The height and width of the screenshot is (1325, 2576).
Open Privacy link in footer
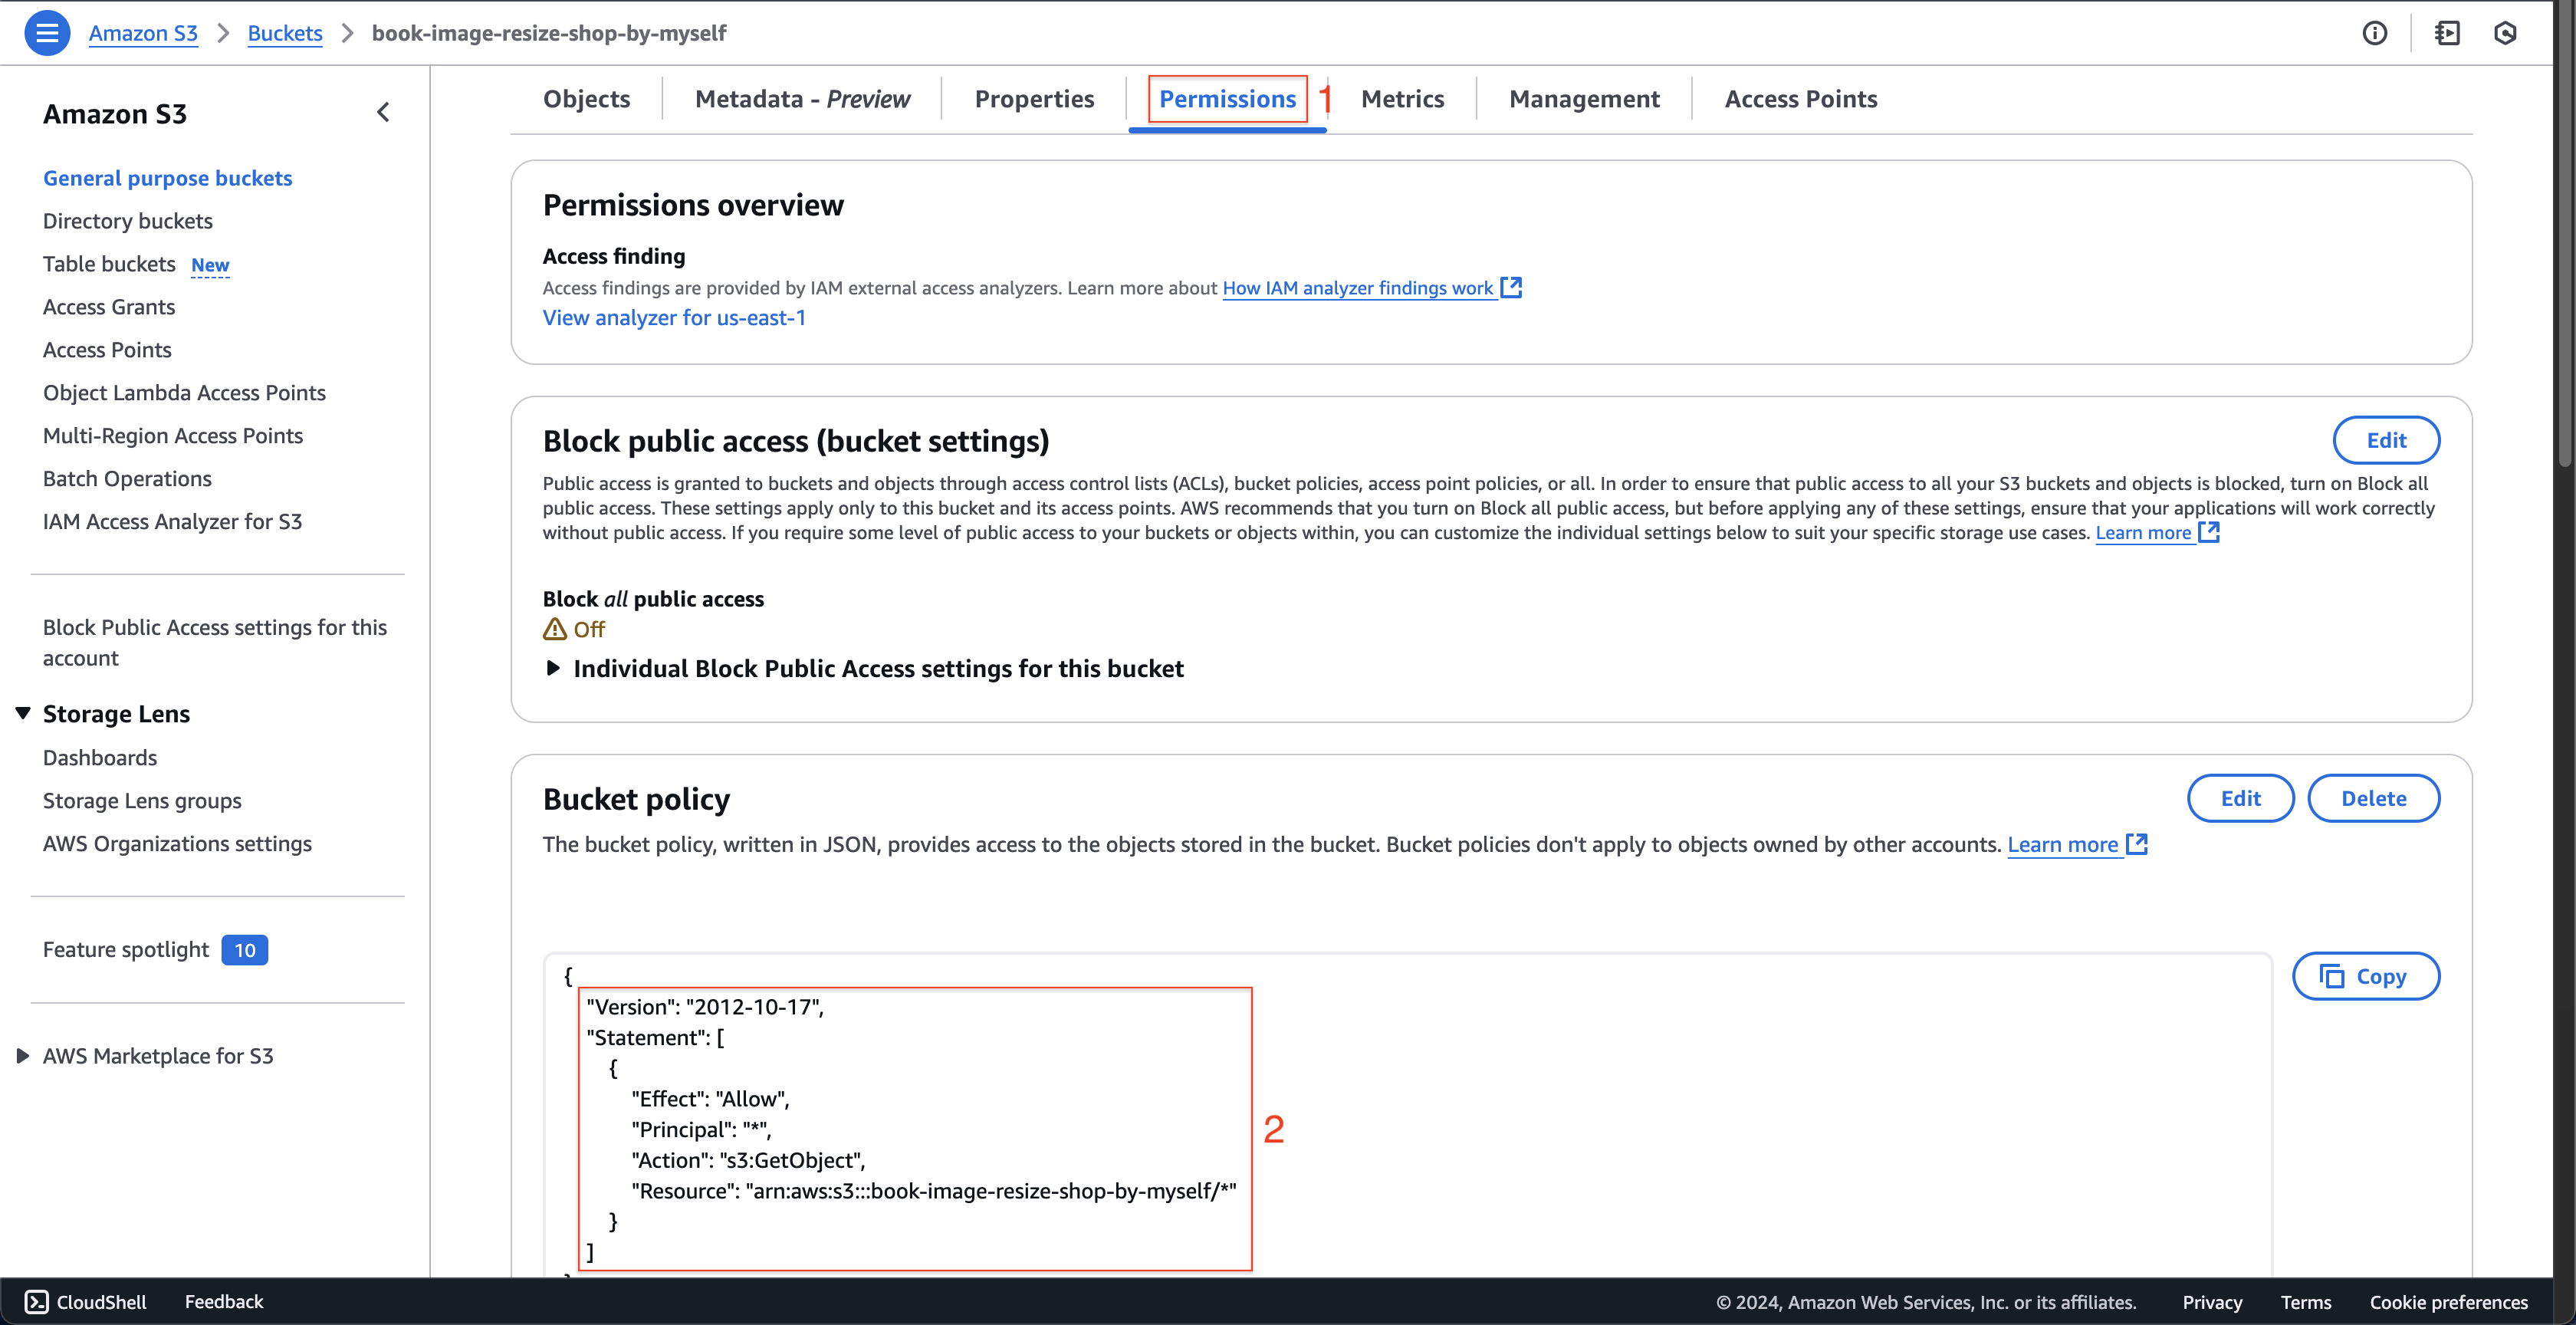(2212, 1302)
